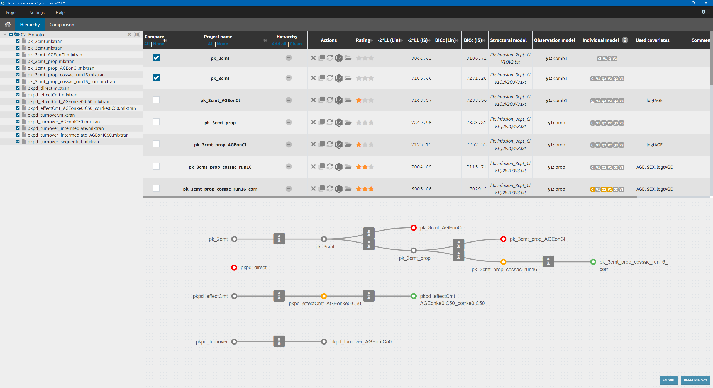This screenshot has height=388, width=713.
Task: Sort by the Rating column arrow
Action: [x=372, y=40]
